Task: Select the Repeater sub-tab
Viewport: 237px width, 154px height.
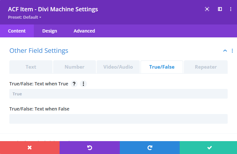Action: coord(206,67)
